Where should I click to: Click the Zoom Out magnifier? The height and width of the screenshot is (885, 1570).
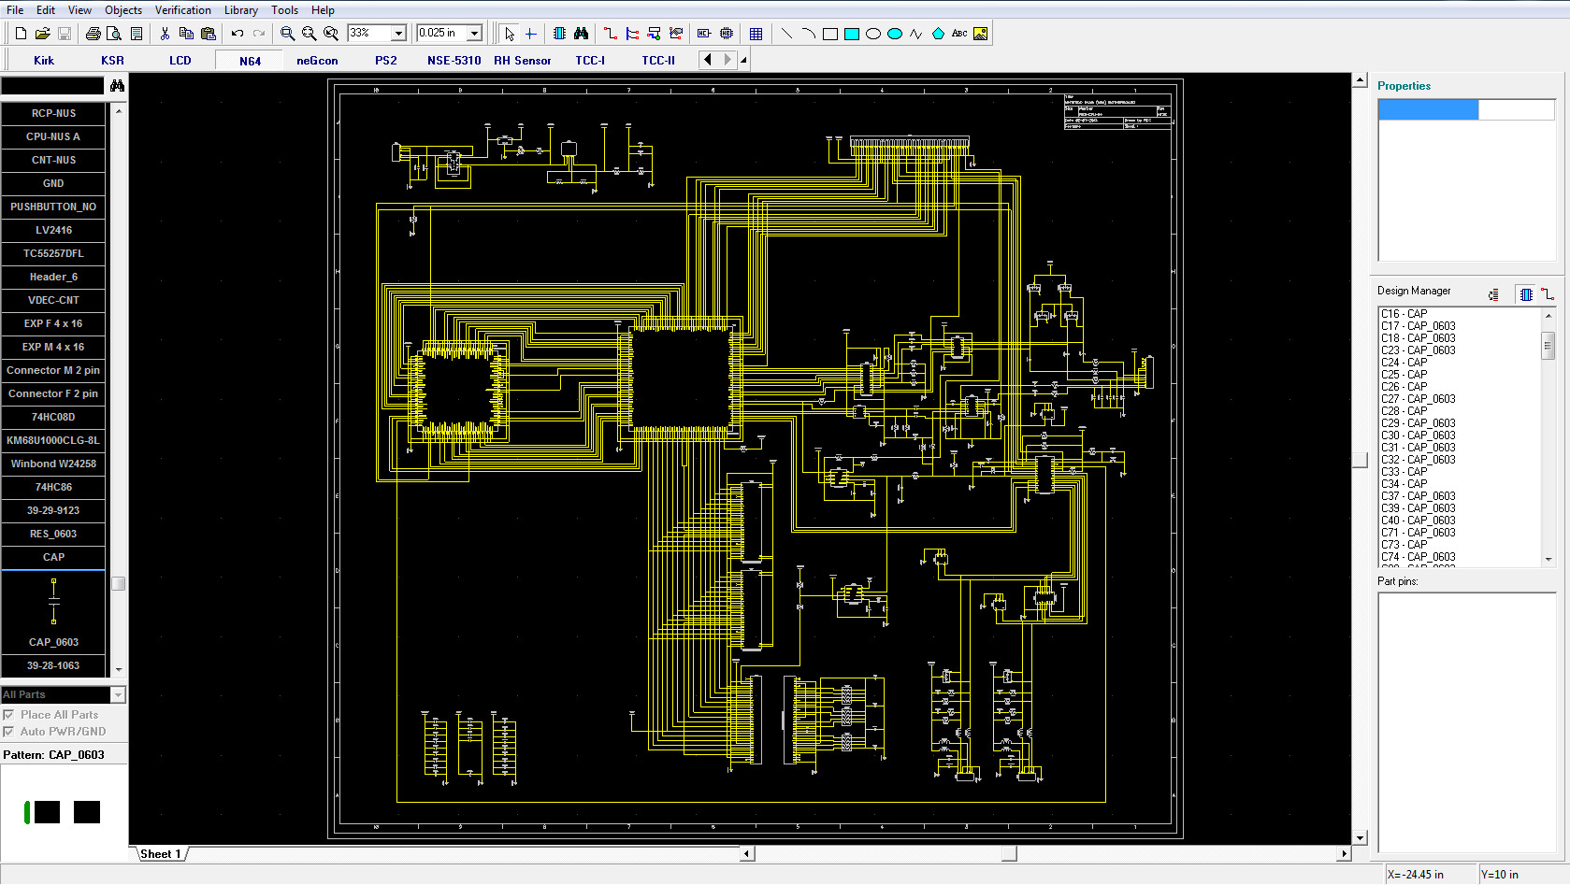tap(309, 34)
